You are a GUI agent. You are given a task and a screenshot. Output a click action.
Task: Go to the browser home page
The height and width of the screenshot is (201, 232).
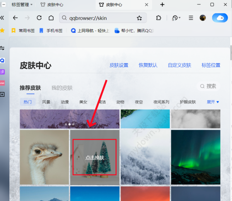(x=51, y=18)
